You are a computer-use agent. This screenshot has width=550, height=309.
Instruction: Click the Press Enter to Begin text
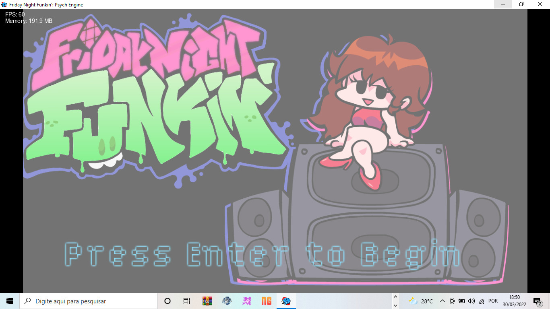(x=262, y=254)
